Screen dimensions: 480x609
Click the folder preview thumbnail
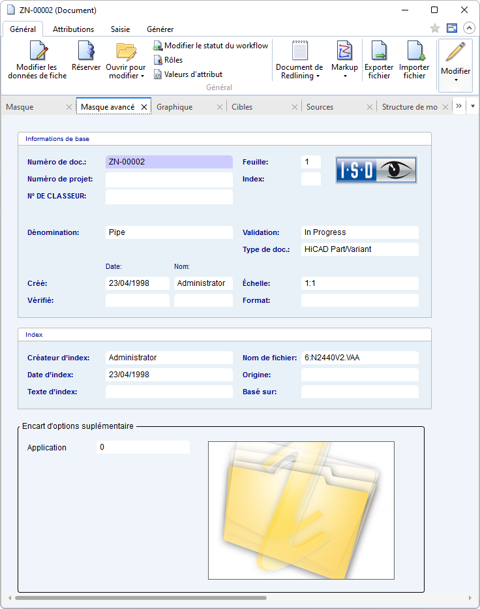(x=301, y=510)
